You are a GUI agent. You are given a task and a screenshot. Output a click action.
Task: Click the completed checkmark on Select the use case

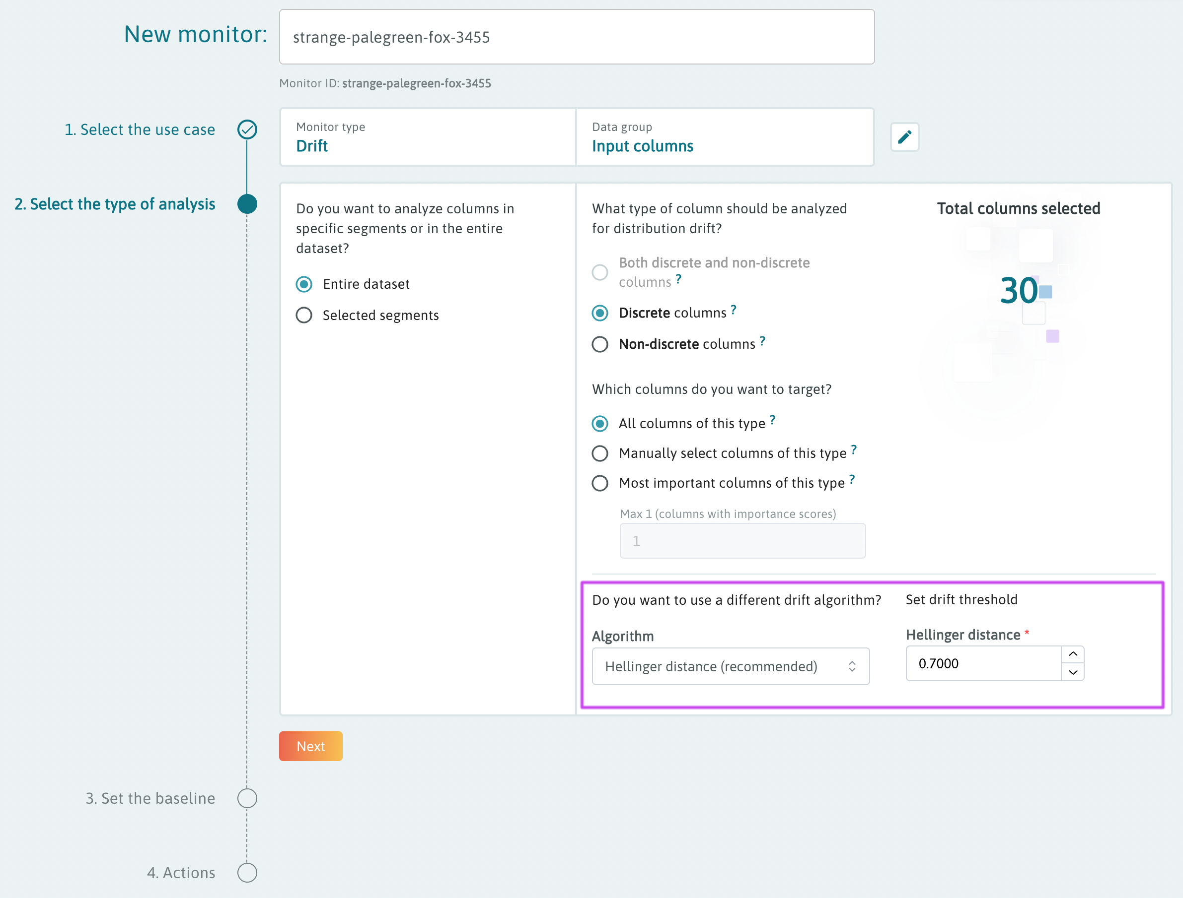[x=247, y=129]
